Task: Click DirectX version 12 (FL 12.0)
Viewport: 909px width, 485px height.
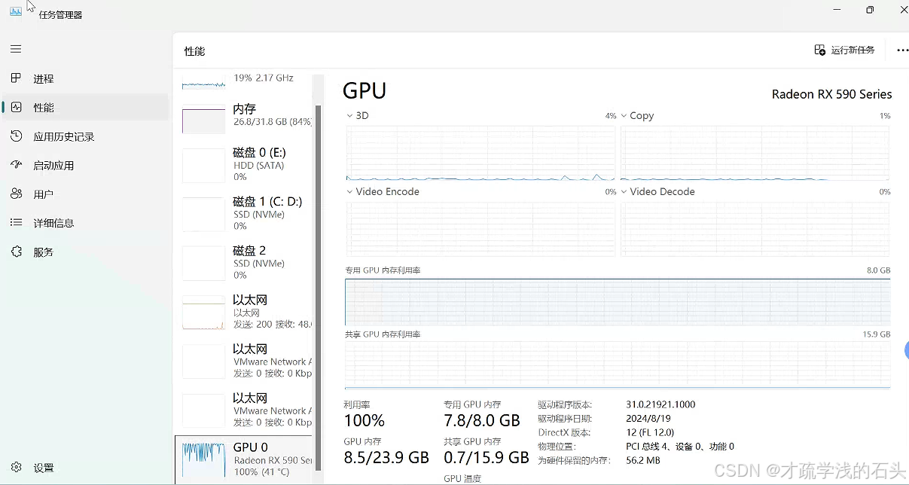Action: (650, 433)
